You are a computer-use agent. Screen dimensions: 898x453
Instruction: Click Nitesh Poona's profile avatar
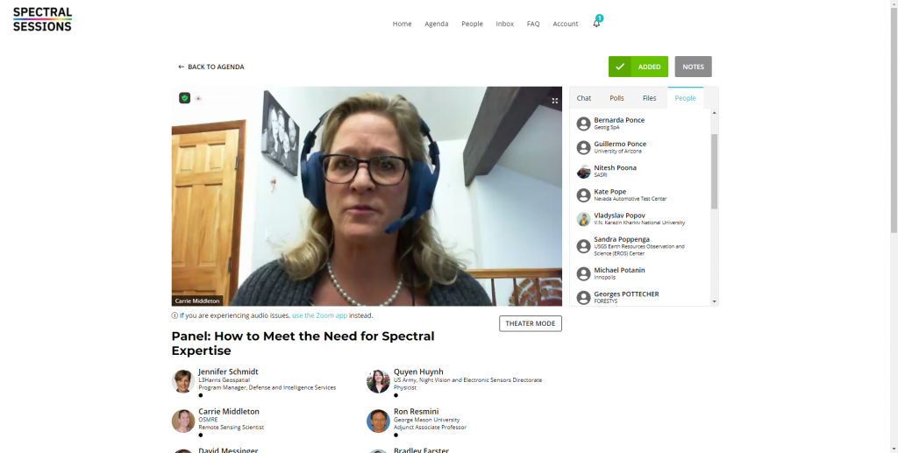click(583, 172)
